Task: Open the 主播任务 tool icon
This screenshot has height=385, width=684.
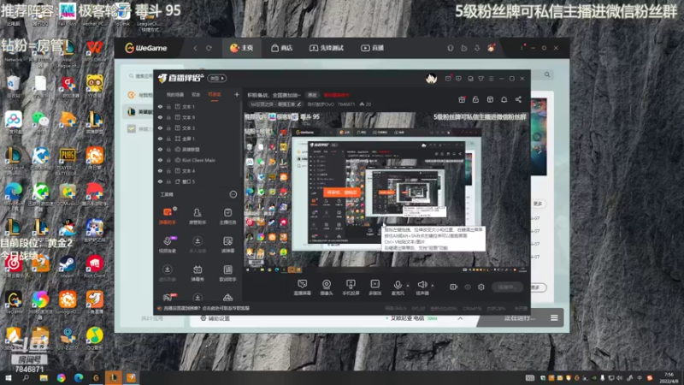Action: (227, 216)
